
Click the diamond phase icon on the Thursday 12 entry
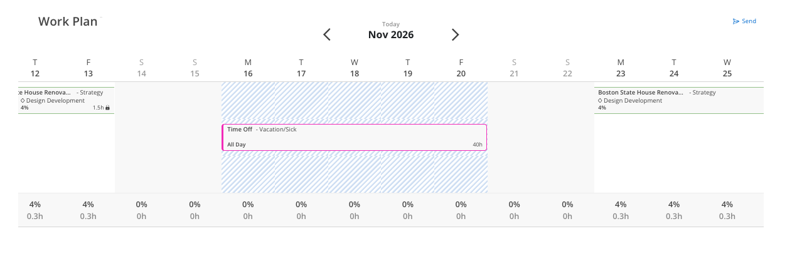click(23, 101)
